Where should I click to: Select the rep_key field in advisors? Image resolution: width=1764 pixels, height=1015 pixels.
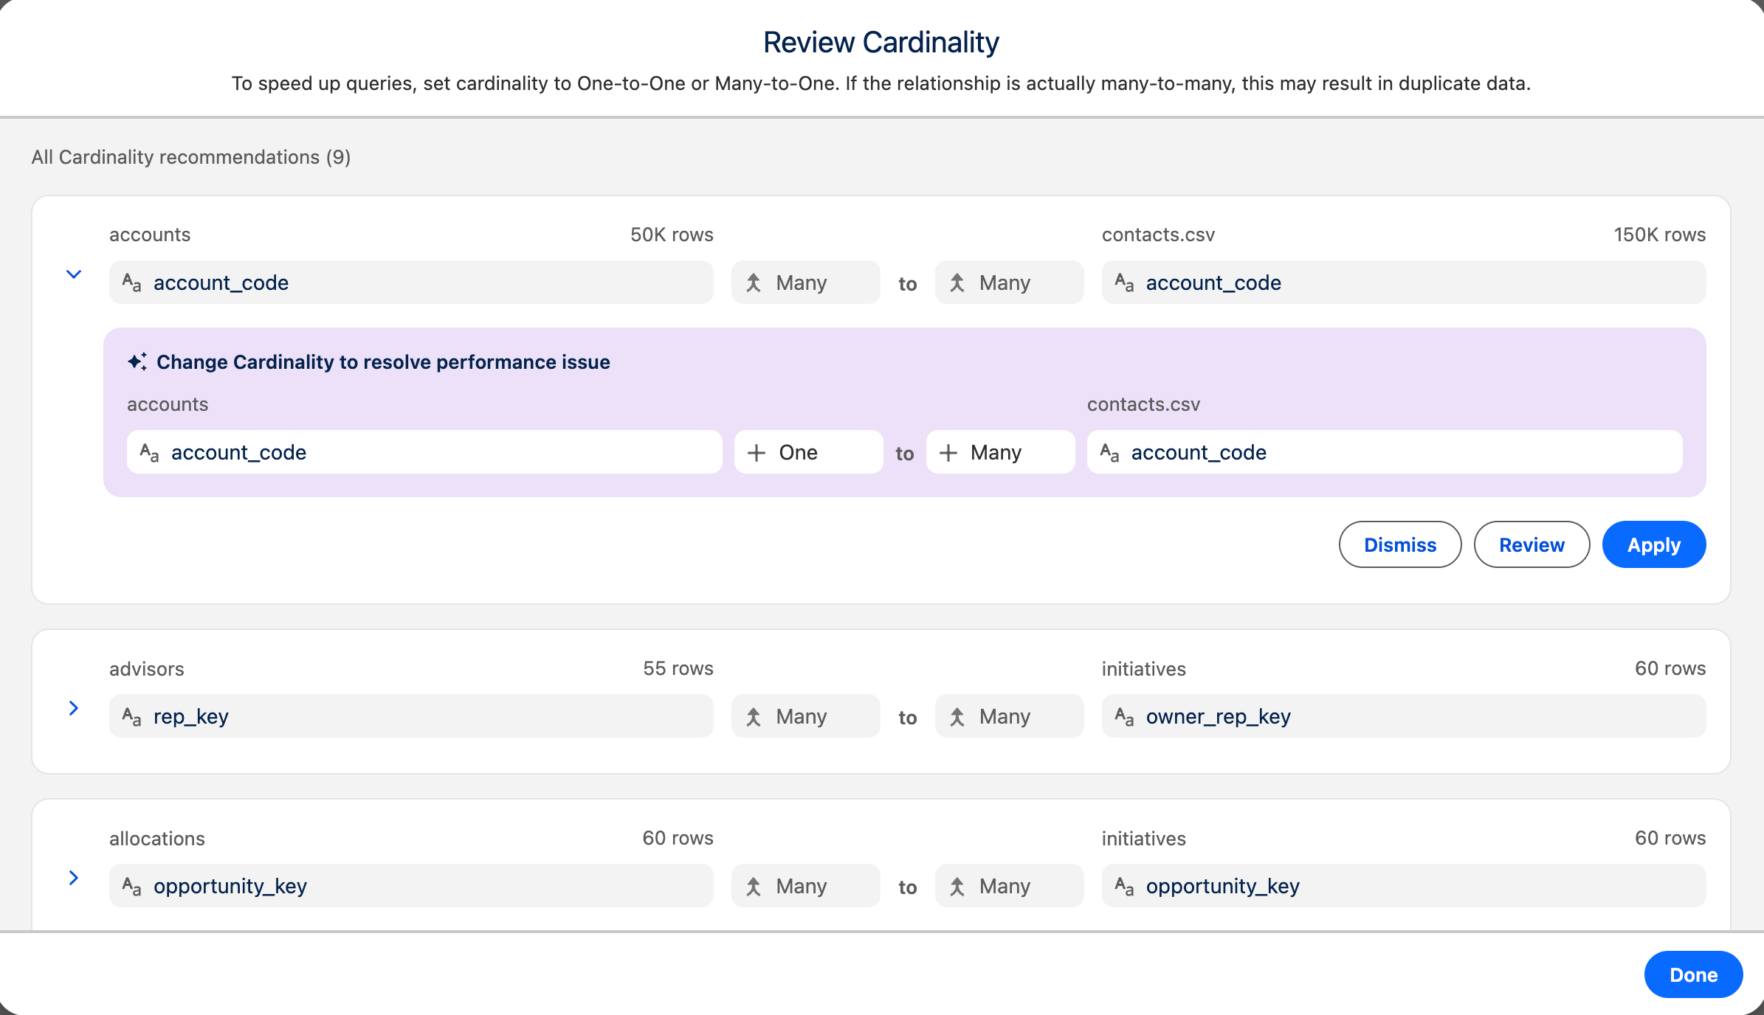pyautogui.click(x=411, y=716)
